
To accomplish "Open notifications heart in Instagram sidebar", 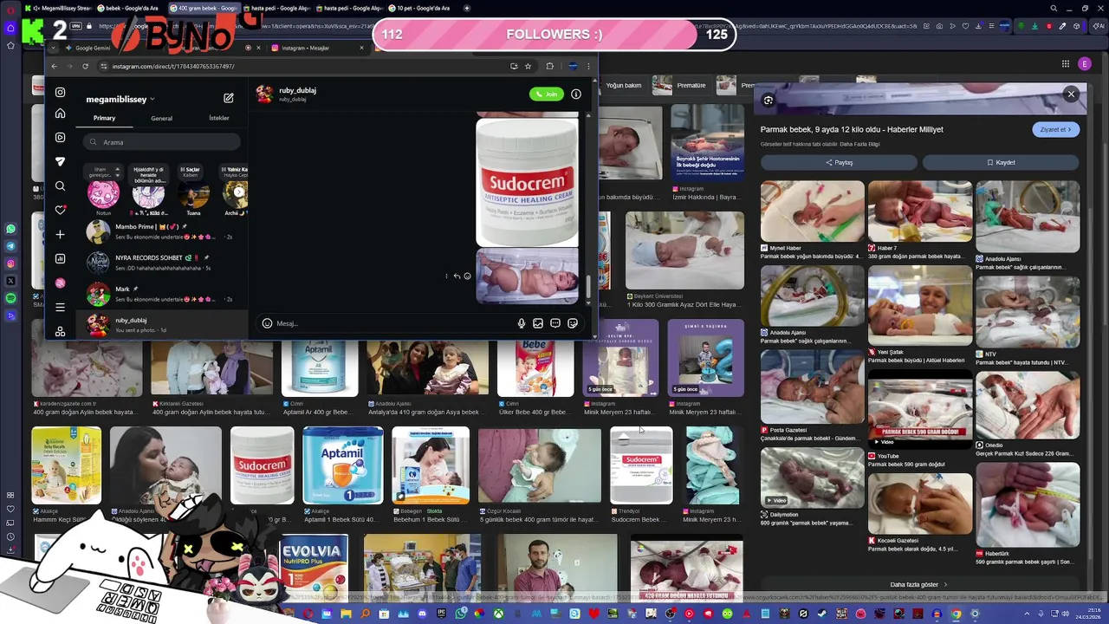I will click(x=60, y=210).
